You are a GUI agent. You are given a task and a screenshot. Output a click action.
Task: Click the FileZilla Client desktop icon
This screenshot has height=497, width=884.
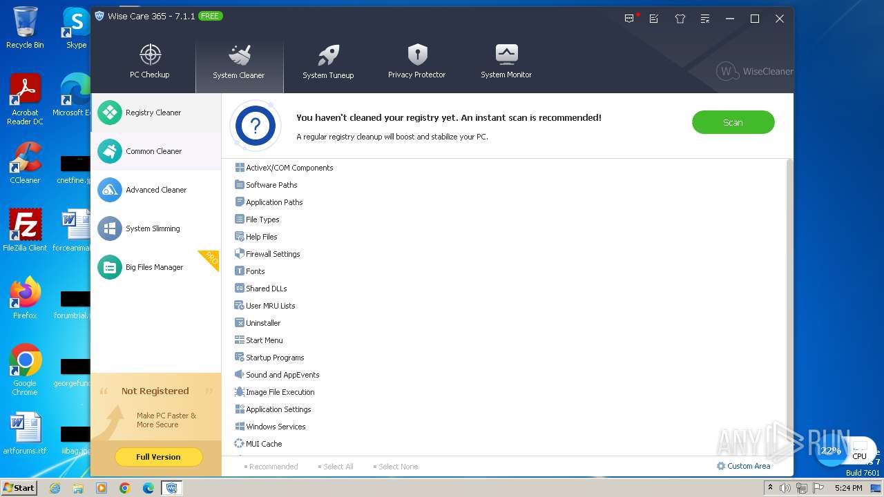coord(25,231)
